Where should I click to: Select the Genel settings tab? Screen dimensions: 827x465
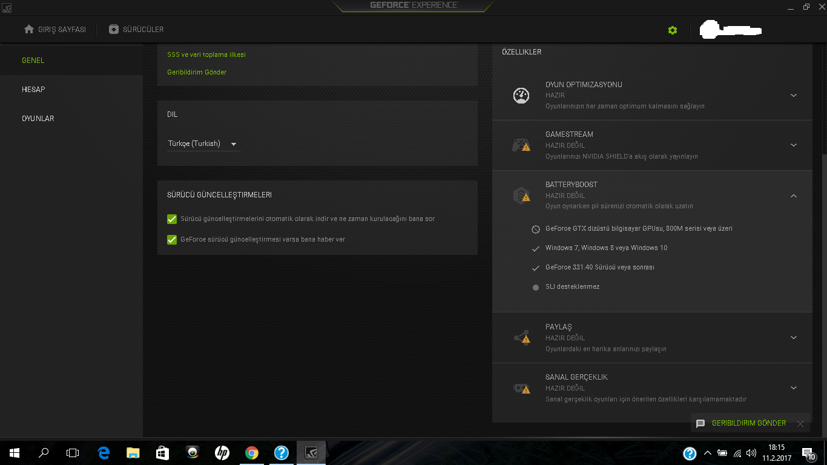point(71,61)
